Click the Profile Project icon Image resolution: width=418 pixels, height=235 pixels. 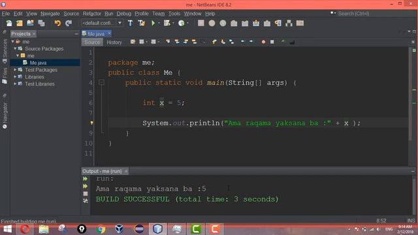[182, 23]
